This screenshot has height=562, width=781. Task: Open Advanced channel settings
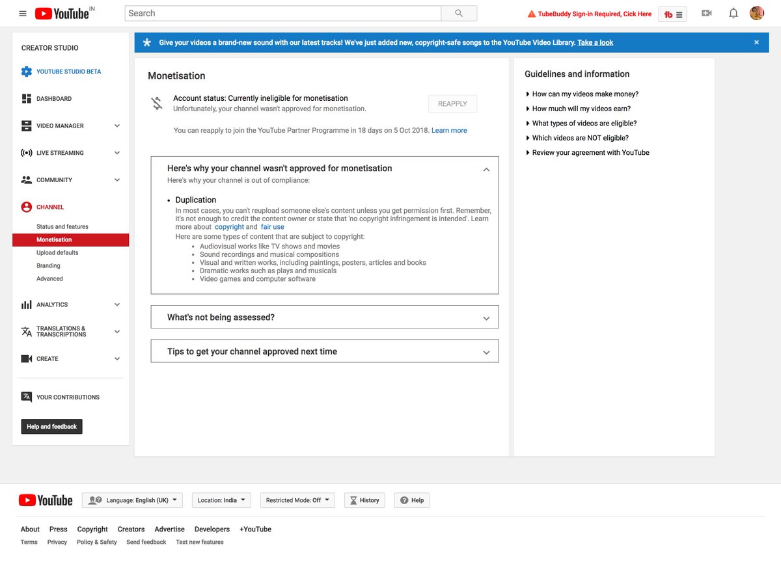(x=49, y=279)
